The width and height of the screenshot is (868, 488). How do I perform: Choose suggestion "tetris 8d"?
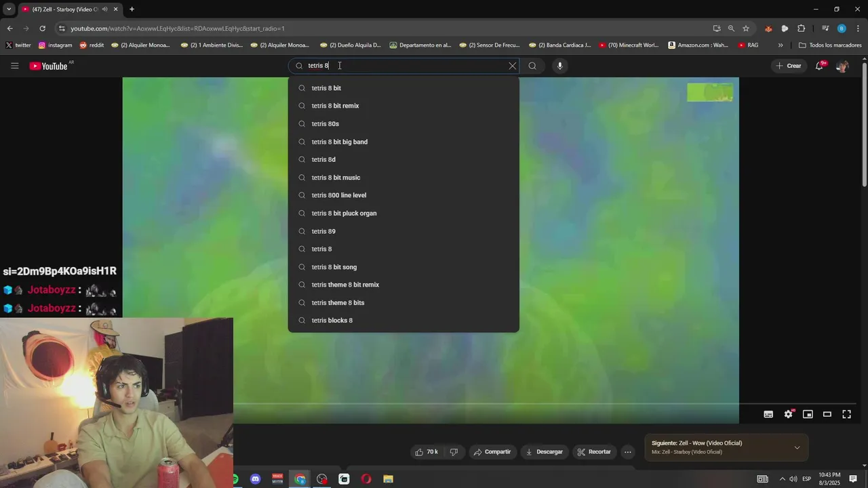pos(403,159)
